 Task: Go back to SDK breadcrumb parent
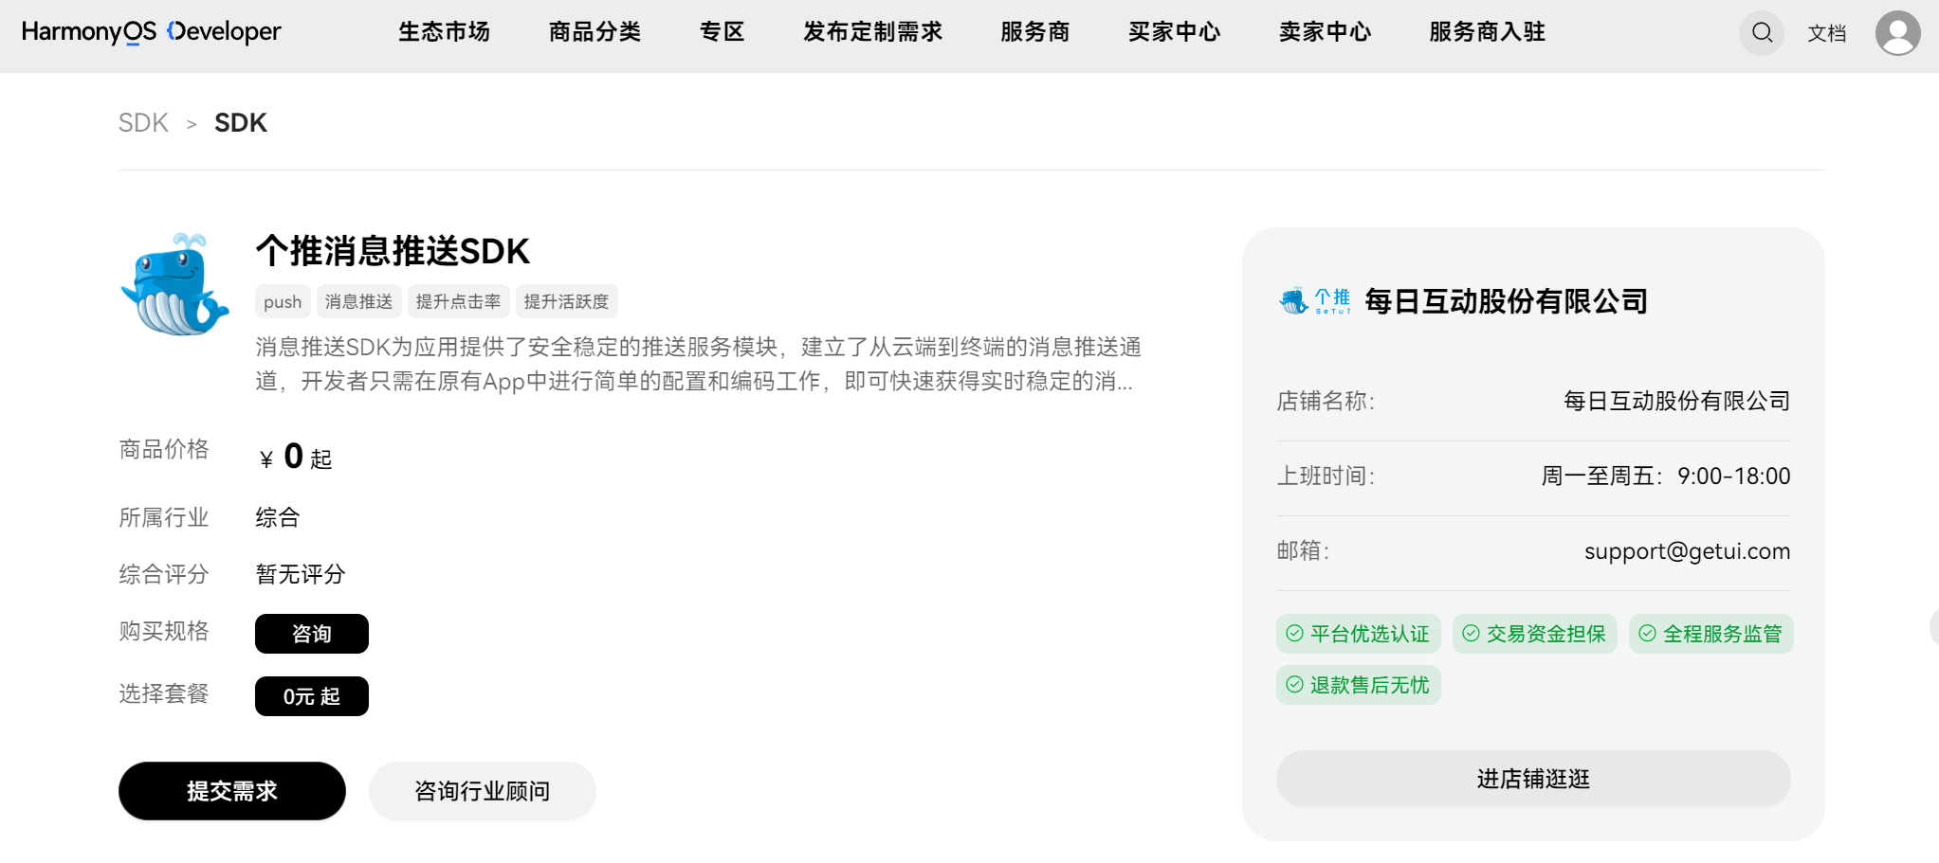(x=143, y=123)
